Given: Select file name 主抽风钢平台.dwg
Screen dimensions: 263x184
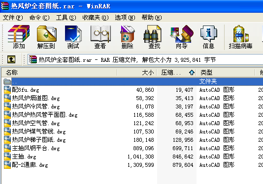Looking at the screenshot, I should coord(36,148).
